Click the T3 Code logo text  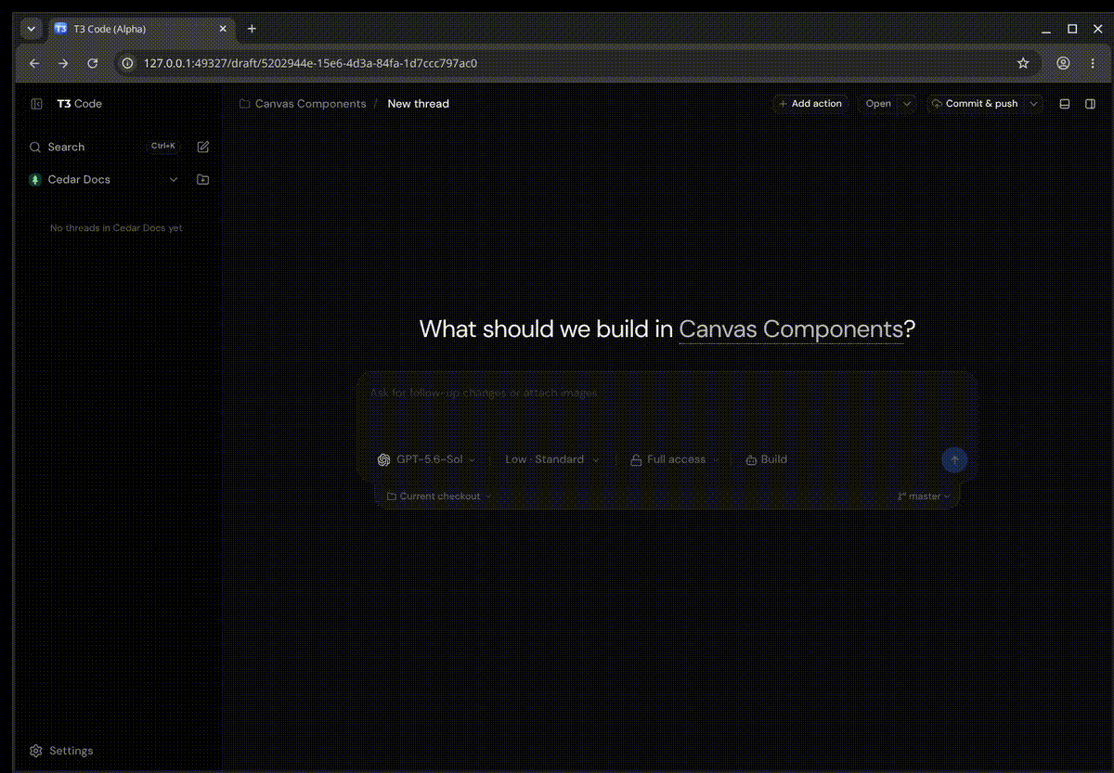point(80,104)
